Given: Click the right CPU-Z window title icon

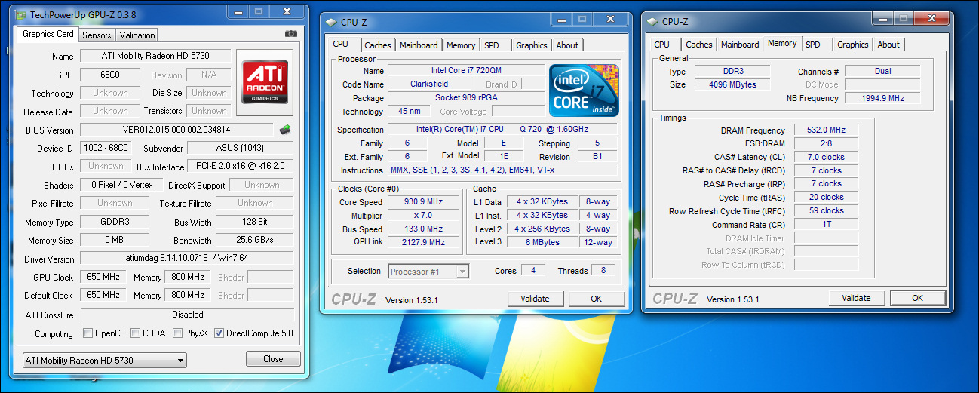Looking at the screenshot, I should [653, 22].
